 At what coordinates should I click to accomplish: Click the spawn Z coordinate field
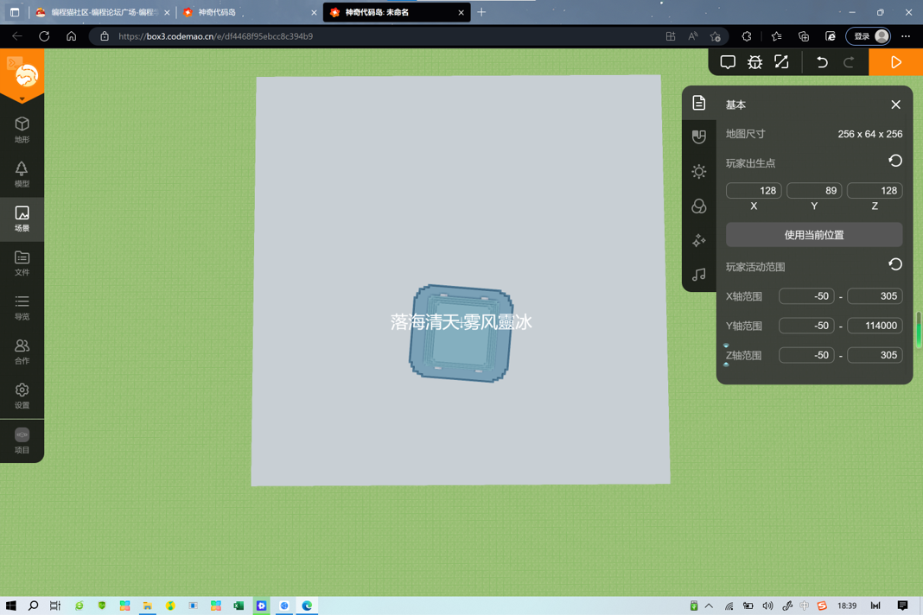point(875,191)
